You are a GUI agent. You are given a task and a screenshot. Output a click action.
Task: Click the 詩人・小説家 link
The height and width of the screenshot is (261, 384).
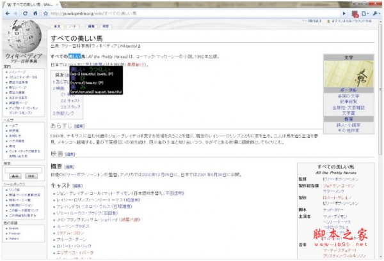[349, 125]
